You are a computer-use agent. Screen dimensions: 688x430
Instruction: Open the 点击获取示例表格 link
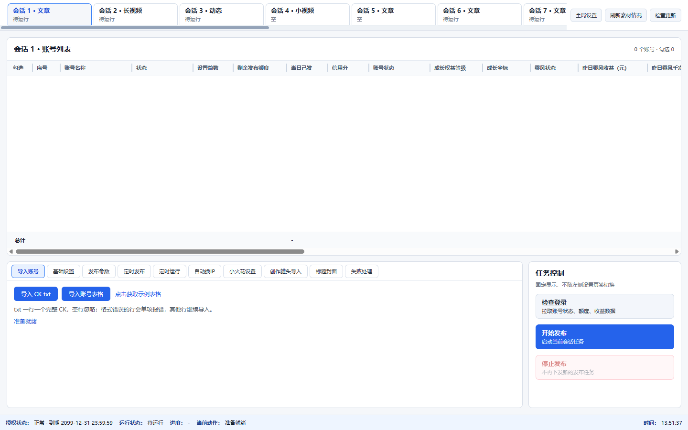click(x=138, y=294)
